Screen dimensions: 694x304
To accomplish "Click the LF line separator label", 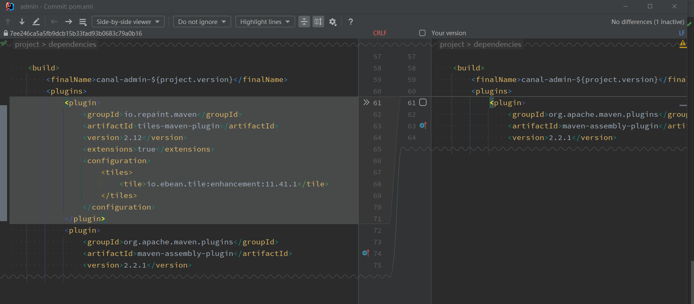I will pyautogui.click(x=682, y=33).
